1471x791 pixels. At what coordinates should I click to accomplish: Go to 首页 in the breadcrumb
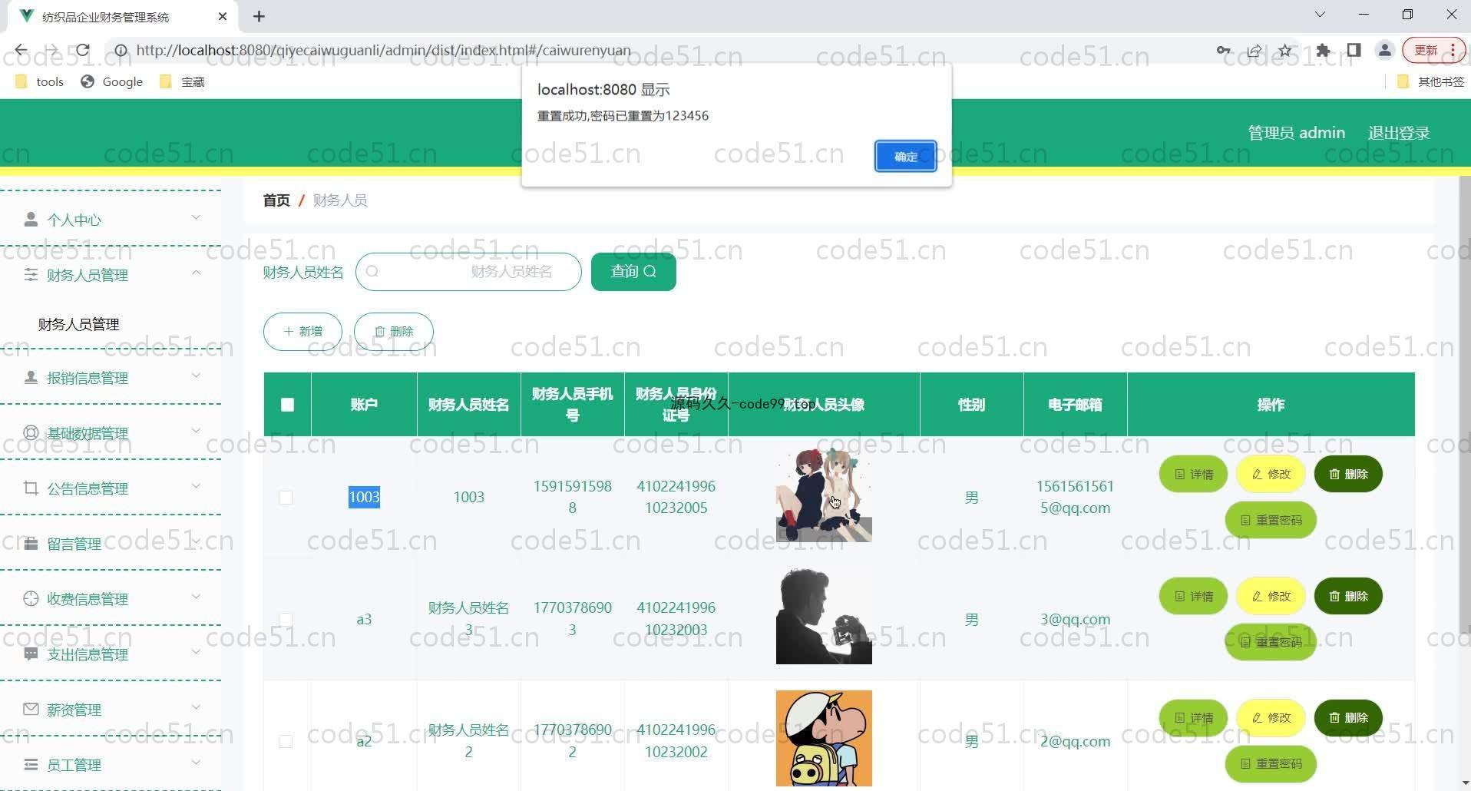pyautogui.click(x=276, y=200)
